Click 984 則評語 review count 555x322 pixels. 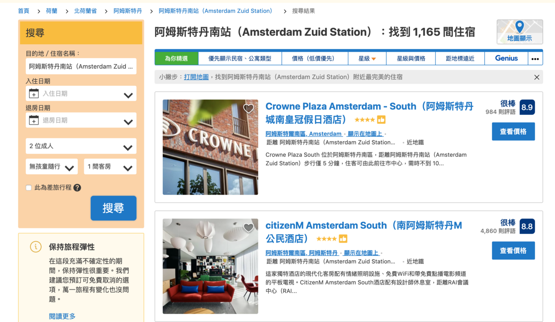pyautogui.click(x=500, y=112)
